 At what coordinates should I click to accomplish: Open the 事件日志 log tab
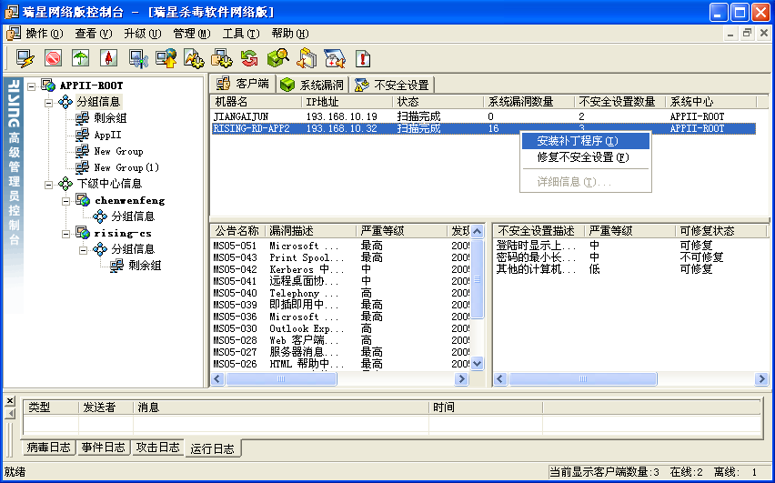tap(104, 448)
